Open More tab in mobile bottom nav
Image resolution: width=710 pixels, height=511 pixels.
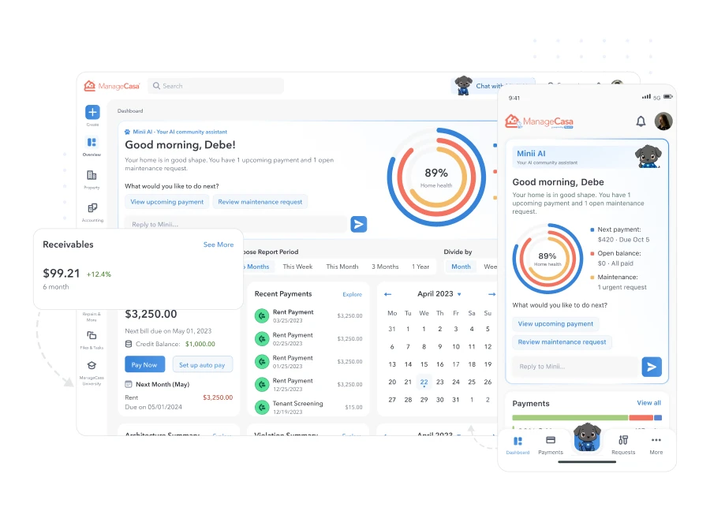[656, 445]
